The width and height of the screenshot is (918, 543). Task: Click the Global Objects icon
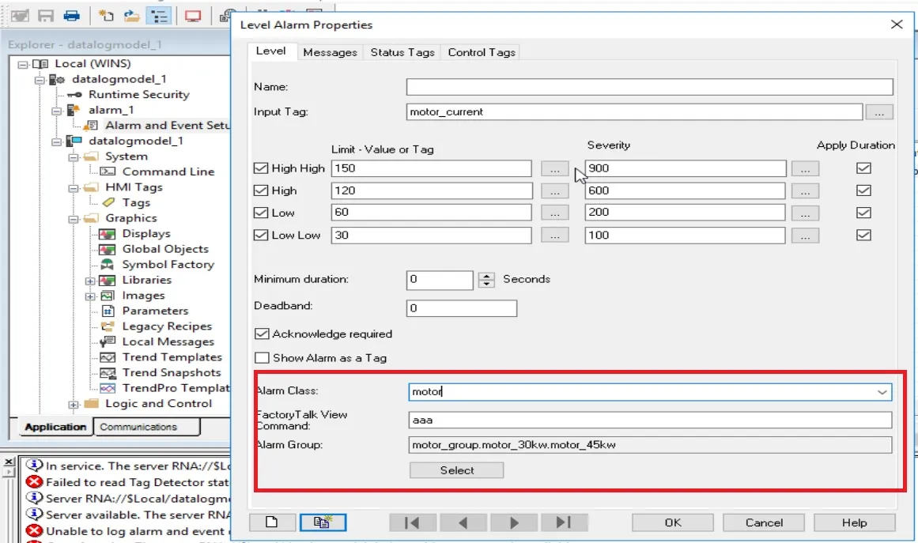pos(107,249)
